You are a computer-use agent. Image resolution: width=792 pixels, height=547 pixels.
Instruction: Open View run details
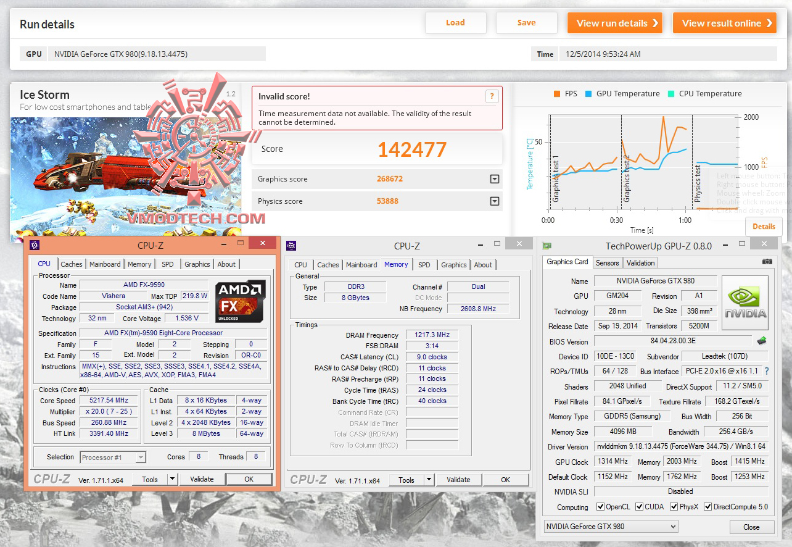point(615,23)
